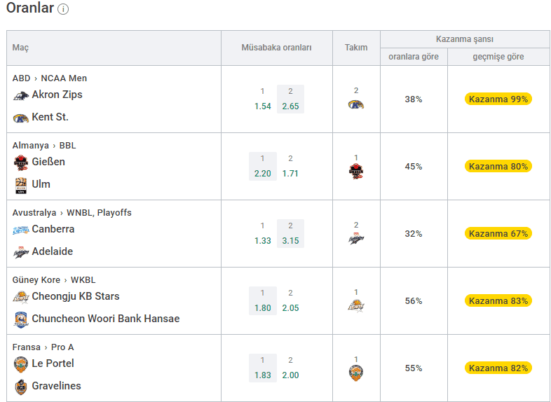Choose odds 1.71 for Ulm
The image size is (551, 402).
(290, 166)
